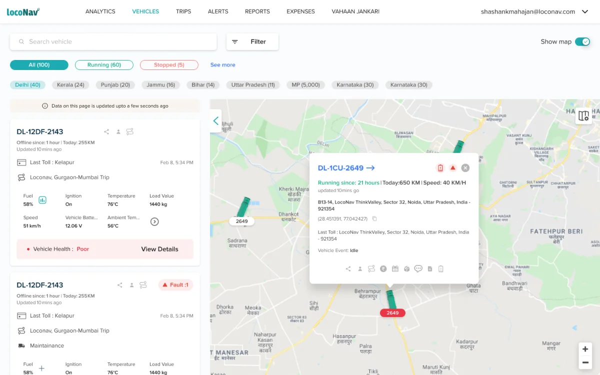600x375 pixels.
Task: Open DL-1CU-2649 details arrow
Action: coord(370,168)
